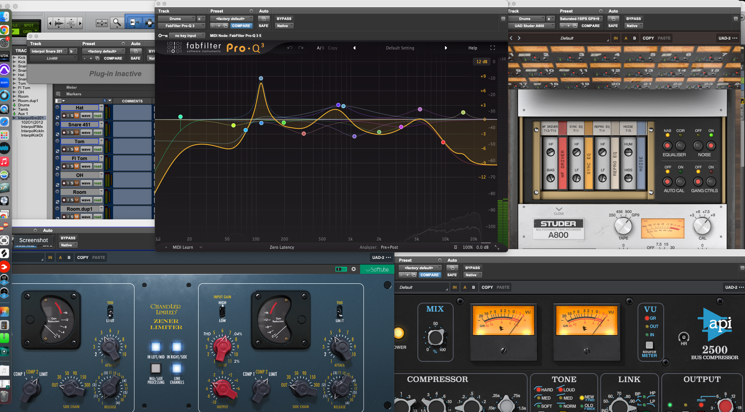This screenshot has height=412, width=745.
Task: Select Zero Latency processing mode in Pro-Q 3
Action: point(282,247)
